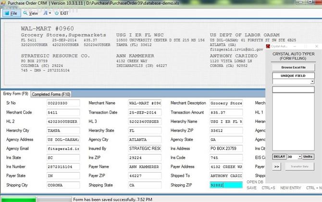322x202 pixels.
Task: Click the HL 3 input field
Action: [145, 122]
